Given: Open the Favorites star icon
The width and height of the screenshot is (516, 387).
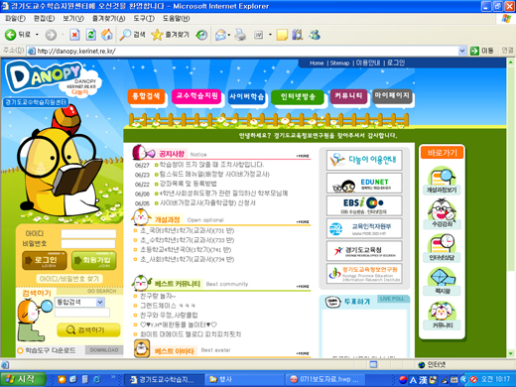Looking at the screenshot, I should (x=157, y=35).
